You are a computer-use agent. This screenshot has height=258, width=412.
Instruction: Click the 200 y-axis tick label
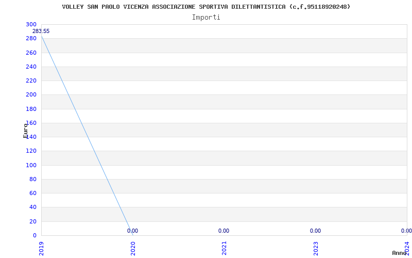click(31, 95)
